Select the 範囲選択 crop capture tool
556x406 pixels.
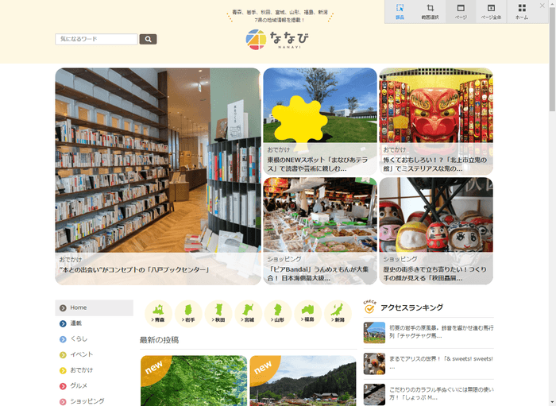pyautogui.click(x=431, y=11)
